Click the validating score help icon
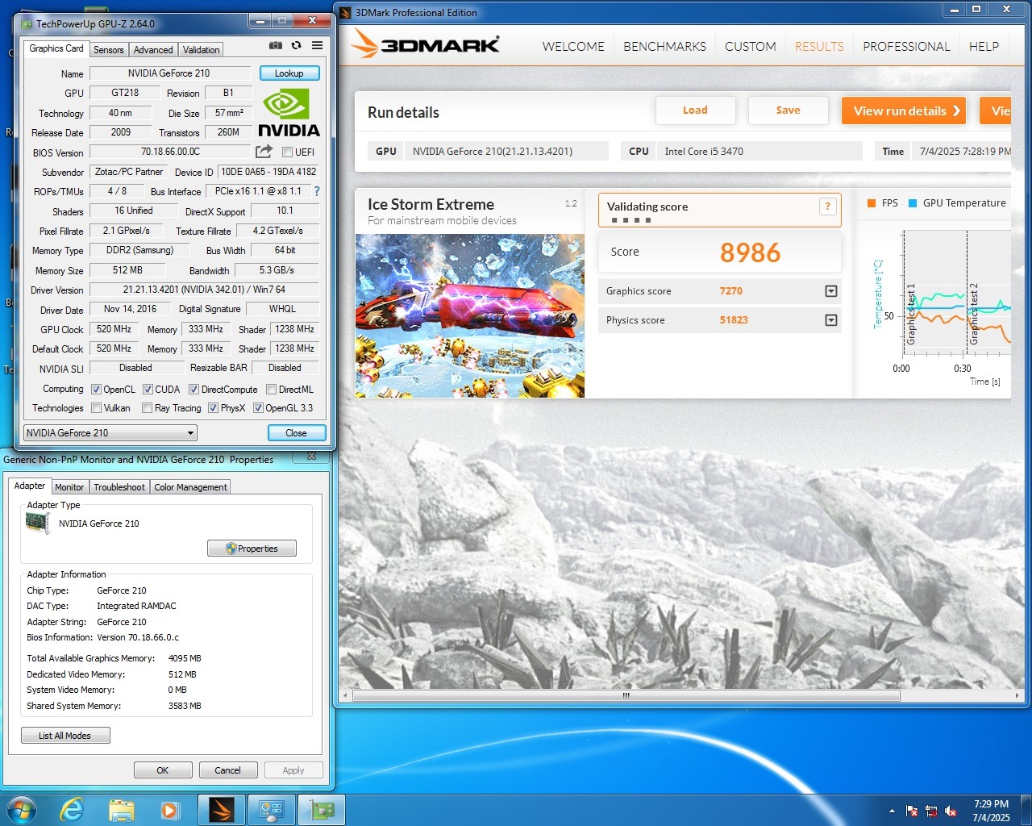This screenshot has width=1032, height=826. (x=827, y=206)
